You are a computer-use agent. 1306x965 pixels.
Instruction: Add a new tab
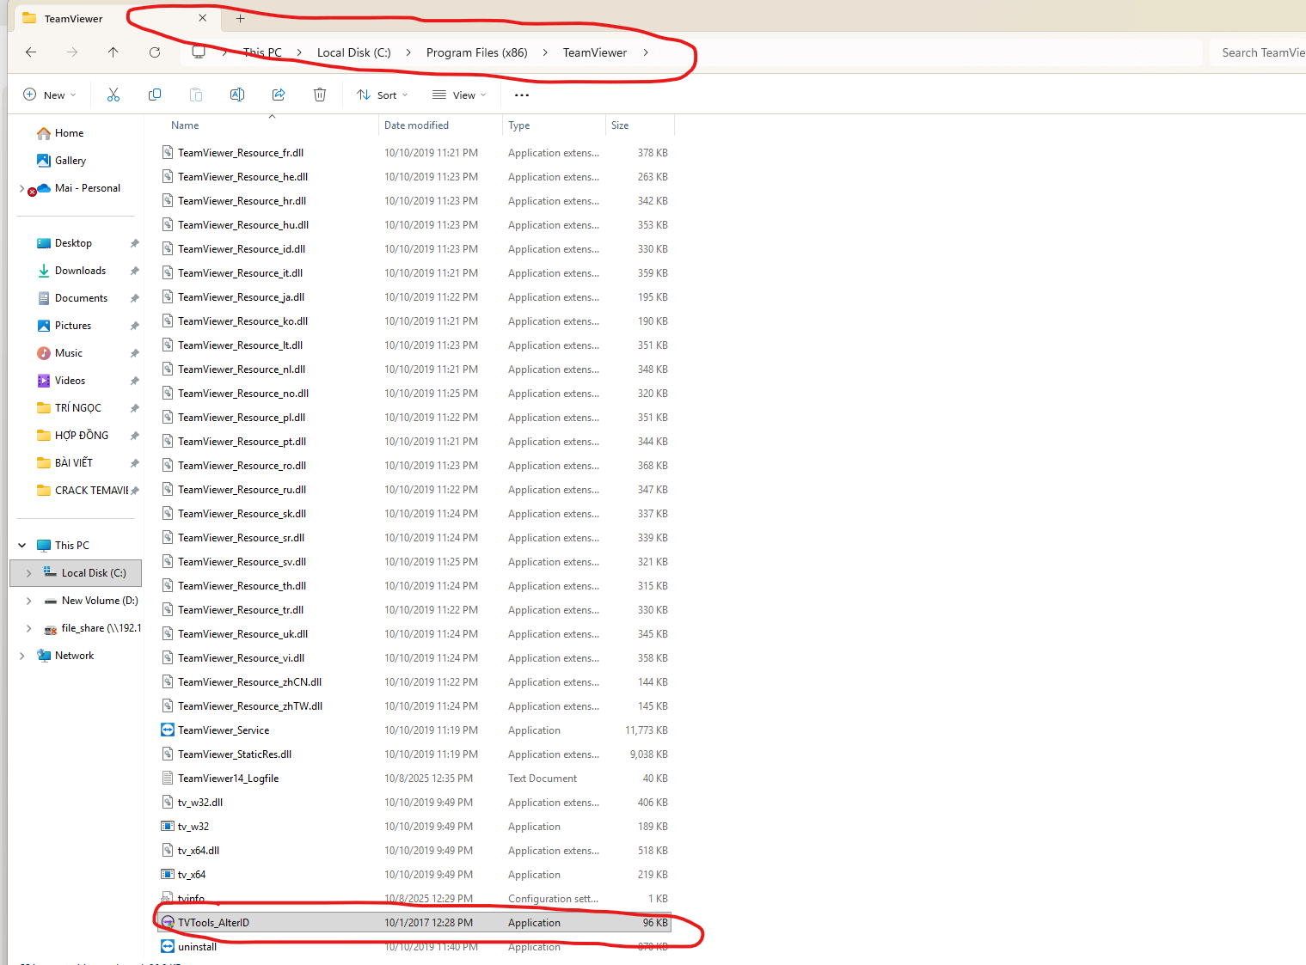point(241,18)
